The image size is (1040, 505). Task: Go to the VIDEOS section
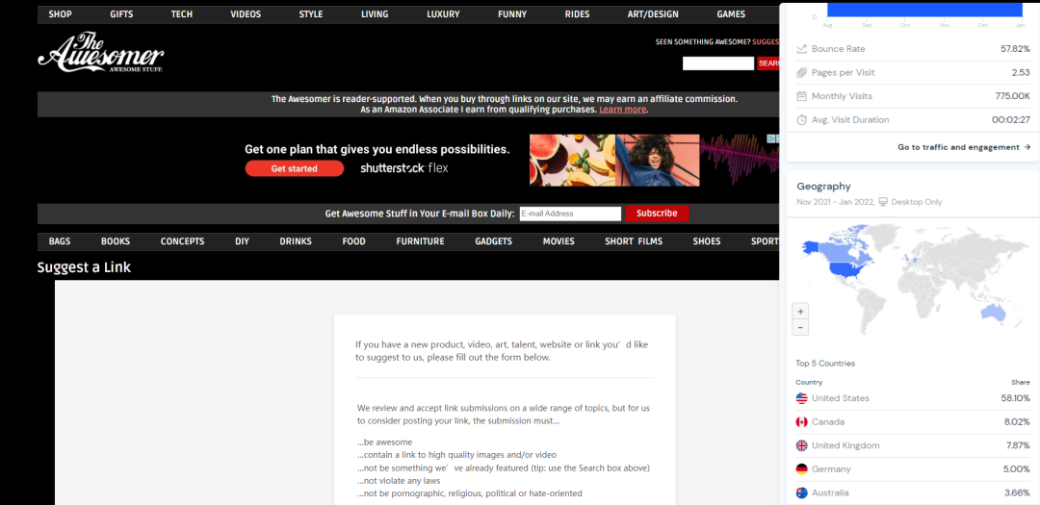point(247,13)
